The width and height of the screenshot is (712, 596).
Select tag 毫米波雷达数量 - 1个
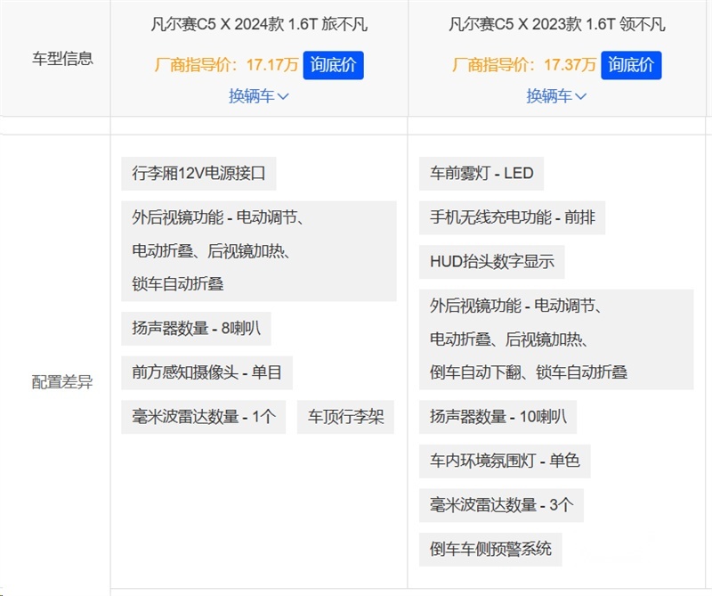point(204,416)
